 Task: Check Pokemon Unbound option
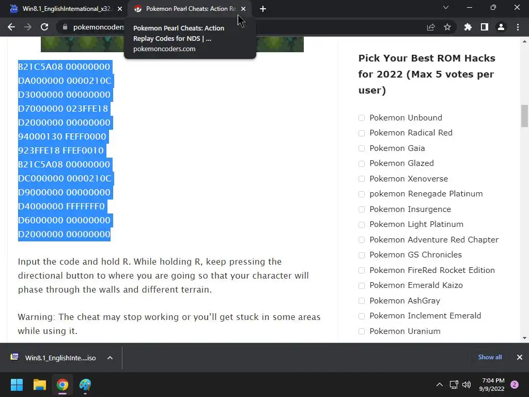(362, 118)
